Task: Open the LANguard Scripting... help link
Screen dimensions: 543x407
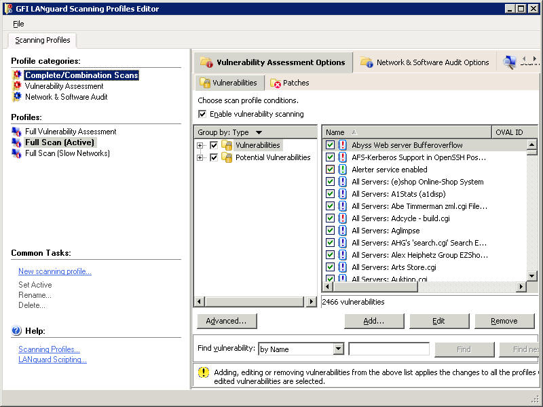Action: click(52, 360)
